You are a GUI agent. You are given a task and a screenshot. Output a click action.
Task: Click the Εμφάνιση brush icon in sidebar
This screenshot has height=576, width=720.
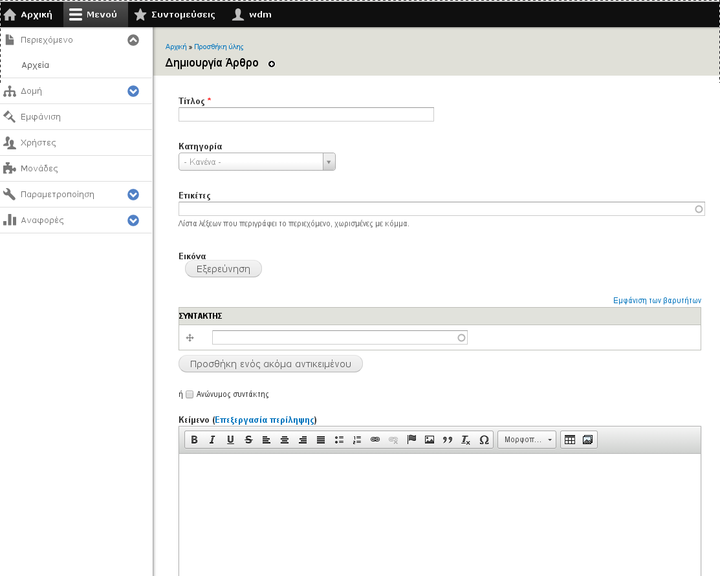tap(9, 116)
